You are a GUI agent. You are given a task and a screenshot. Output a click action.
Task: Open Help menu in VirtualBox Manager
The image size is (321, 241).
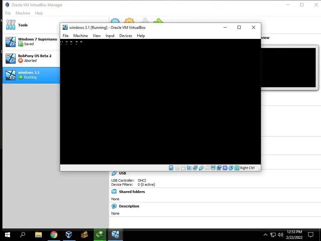coord(39,13)
